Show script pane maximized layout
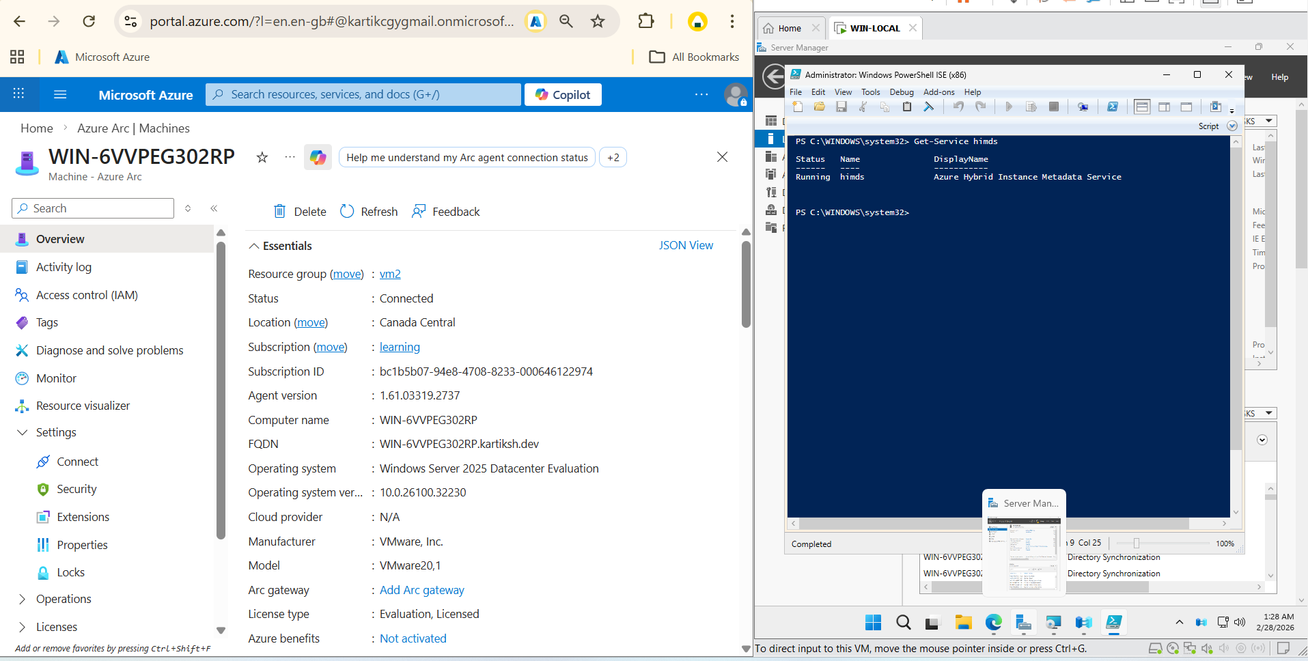1308x661 pixels. tap(1186, 107)
